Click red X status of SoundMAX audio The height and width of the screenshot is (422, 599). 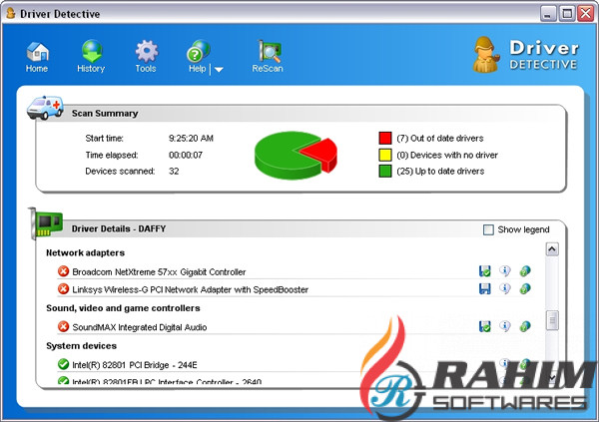click(x=64, y=326)
